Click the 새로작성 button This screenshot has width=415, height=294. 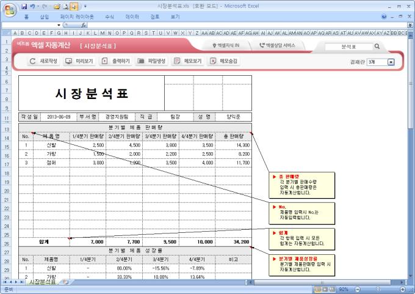(x=42, y=61)
